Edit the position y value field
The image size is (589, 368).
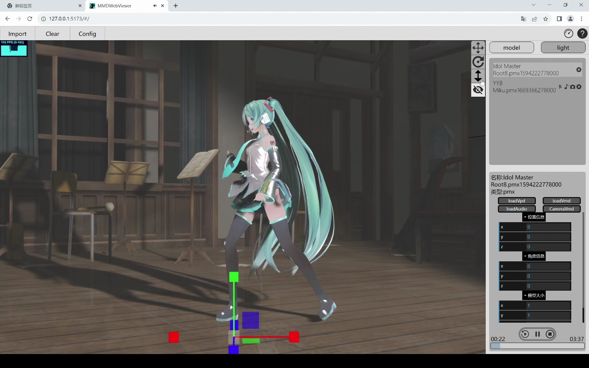click(548, 237)
